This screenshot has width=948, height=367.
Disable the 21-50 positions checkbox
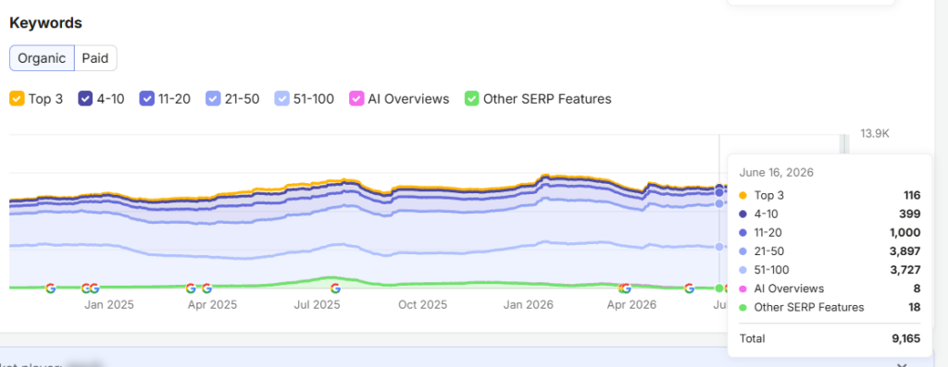(x=213, y=98)
